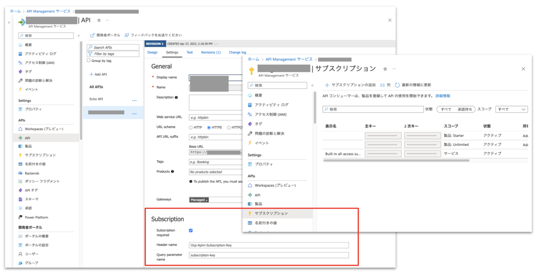Open 問題の診断と解決 in the API window sidebar
This screenshot has width=538, height=275.
39,80
